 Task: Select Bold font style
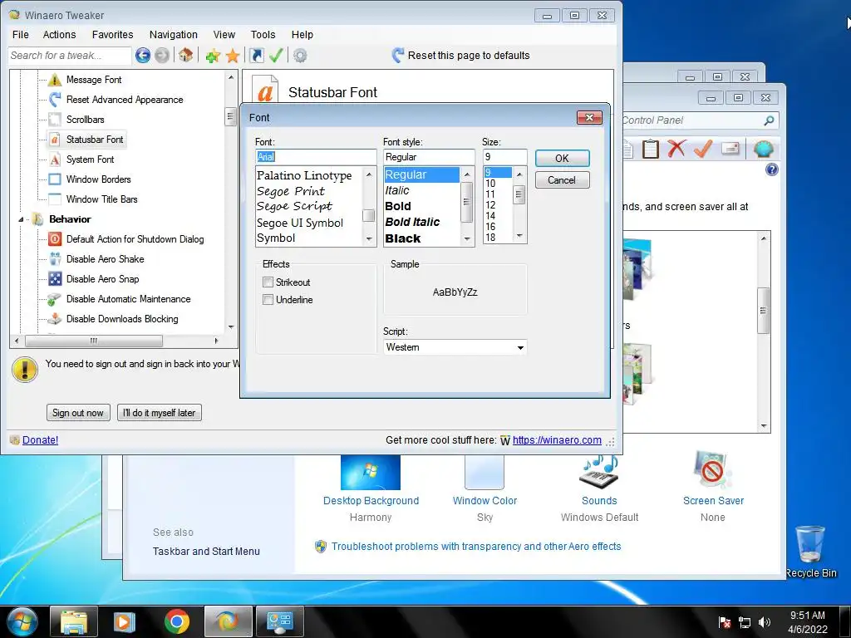pyautogui.click(x=398, y=206)
